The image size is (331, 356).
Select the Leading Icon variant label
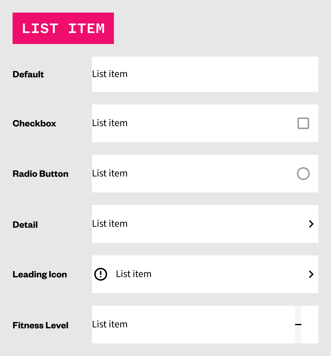40,275
